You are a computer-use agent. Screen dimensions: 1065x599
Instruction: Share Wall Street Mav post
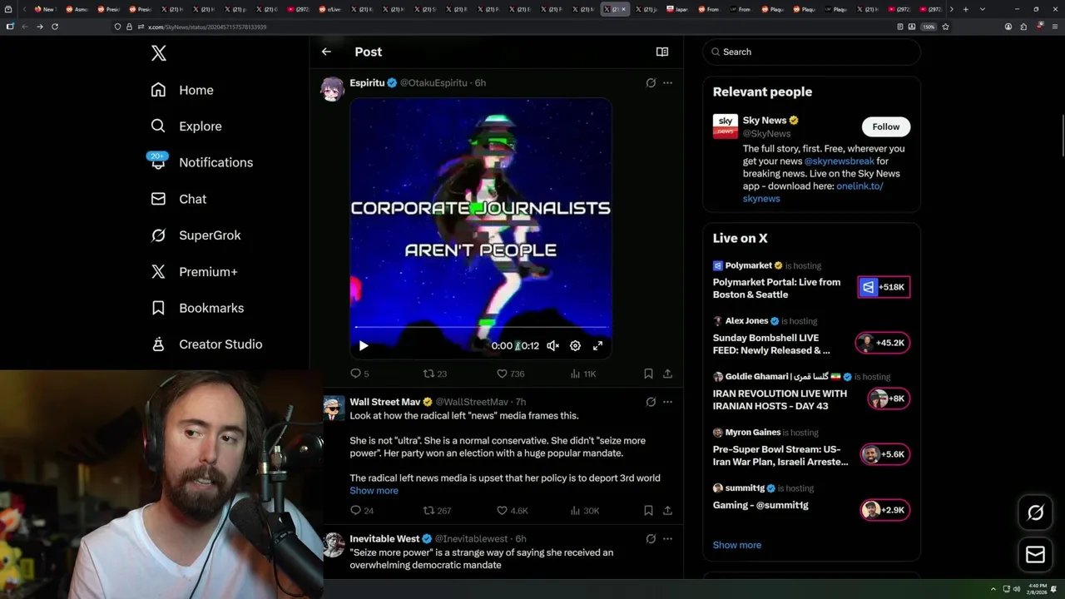pyautogui.click(x=667, y=510)
